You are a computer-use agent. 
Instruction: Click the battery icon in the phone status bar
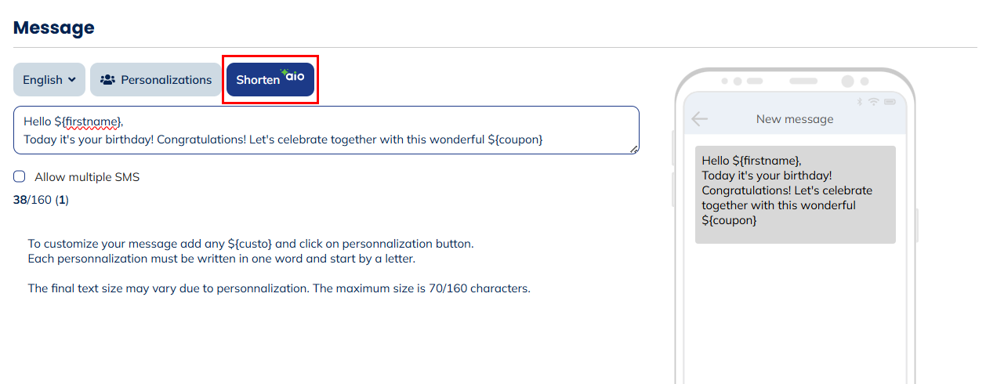[x=890, y=102]
